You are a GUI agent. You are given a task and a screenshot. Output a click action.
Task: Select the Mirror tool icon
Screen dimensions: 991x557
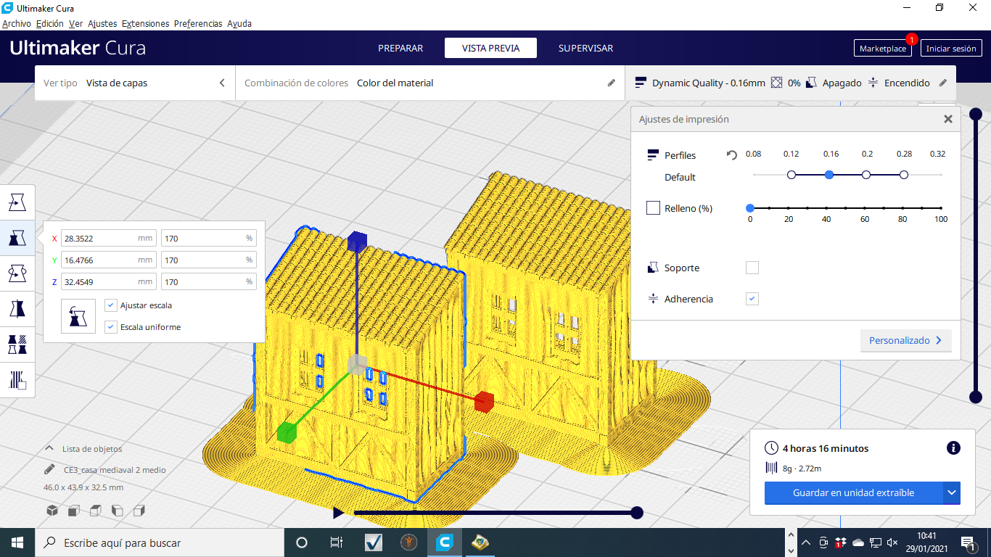(x=17, y=309)
